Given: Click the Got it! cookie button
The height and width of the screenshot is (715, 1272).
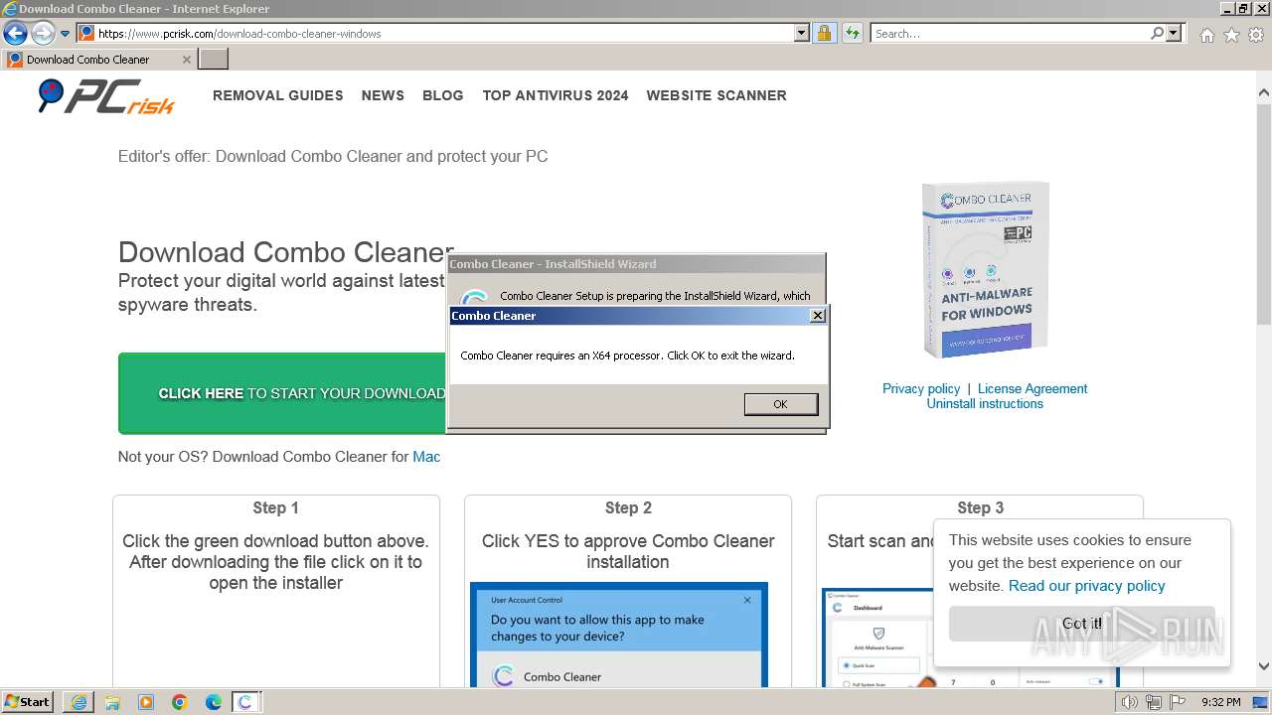Looking at the screenshot, I should (x=1081, y=624).
